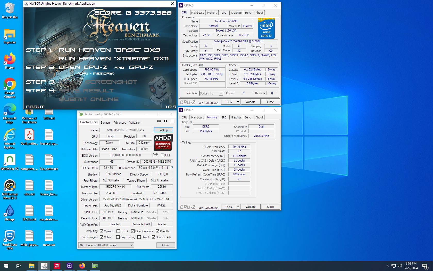Viewport: 433px width, 271px height.
Task: Open the volume control in system tray
Action: click(400, 266)
